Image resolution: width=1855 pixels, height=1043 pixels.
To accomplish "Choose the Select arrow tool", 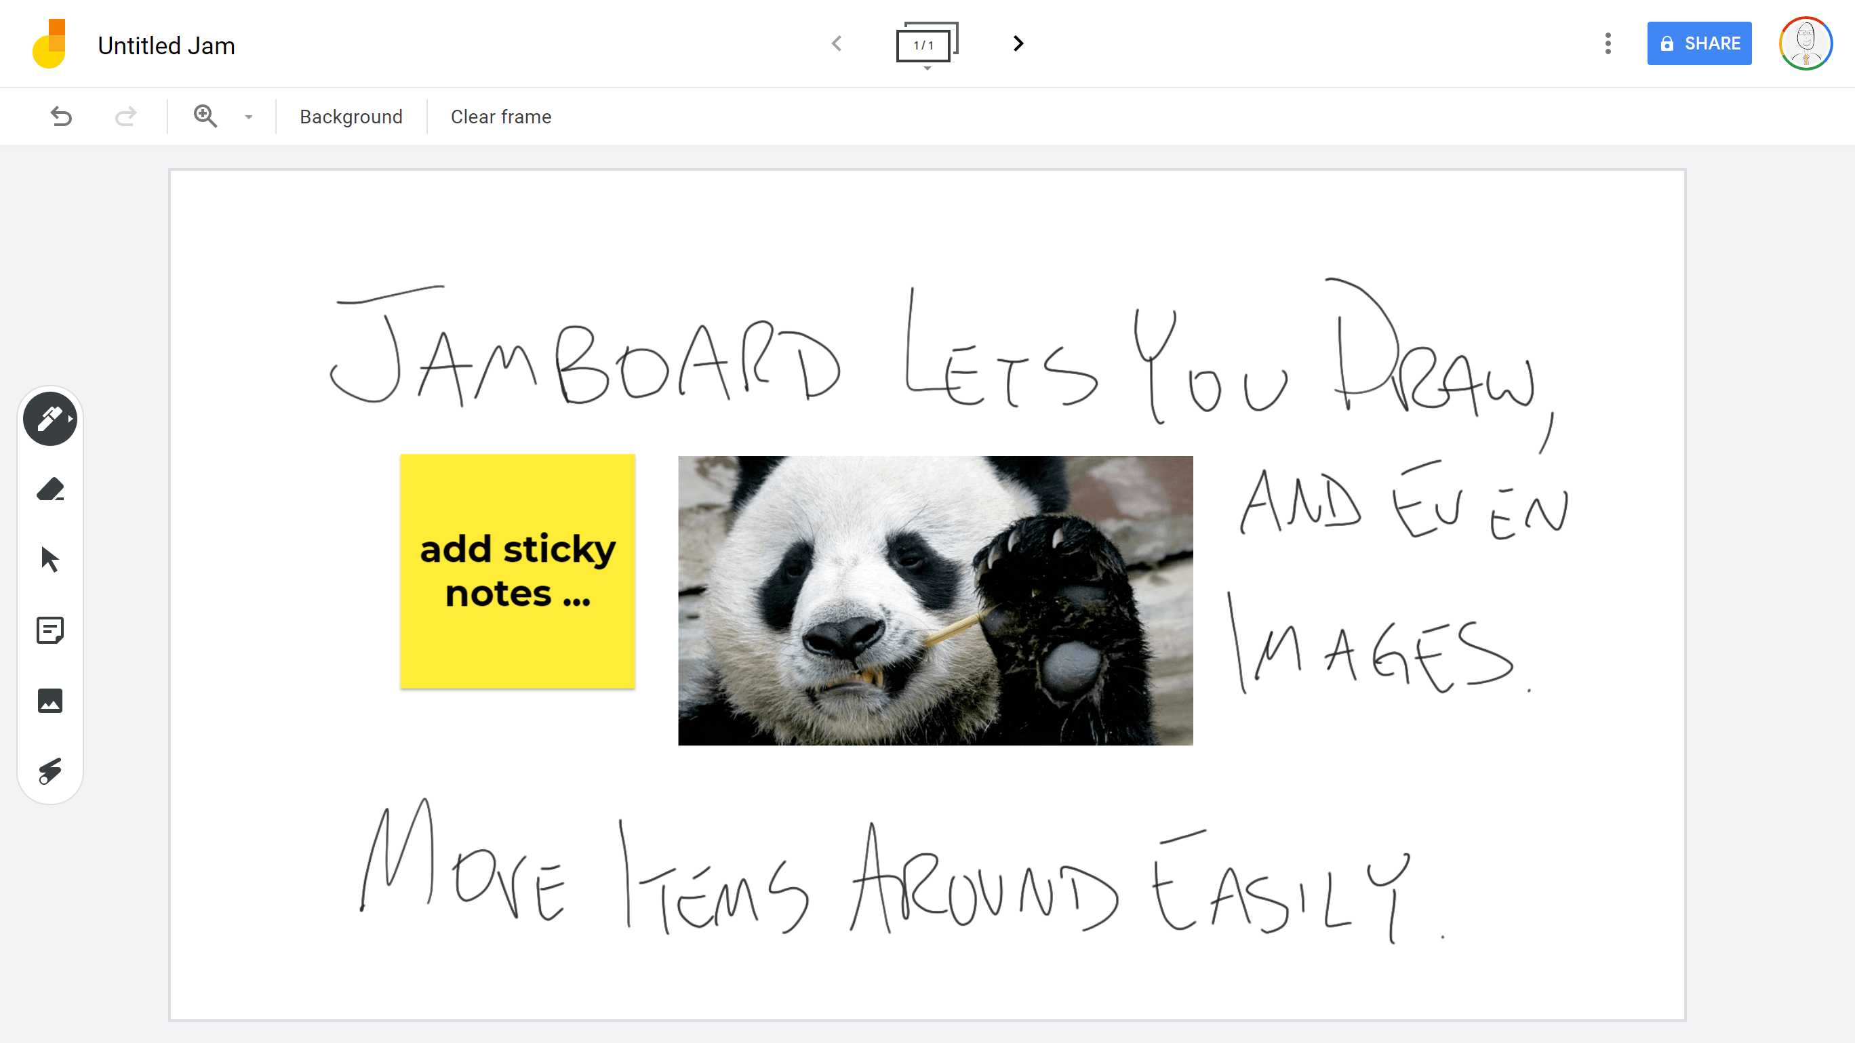I will [49, 559].
